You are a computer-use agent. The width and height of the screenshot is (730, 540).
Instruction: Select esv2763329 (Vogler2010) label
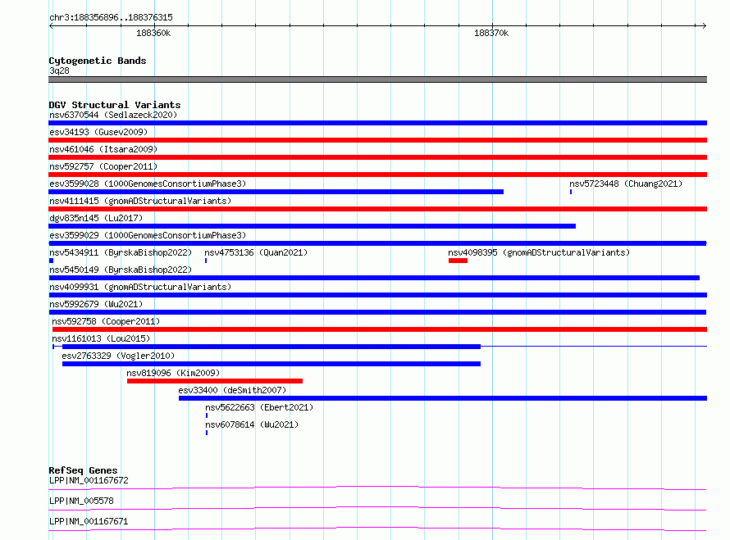click(x=118, y=356)
